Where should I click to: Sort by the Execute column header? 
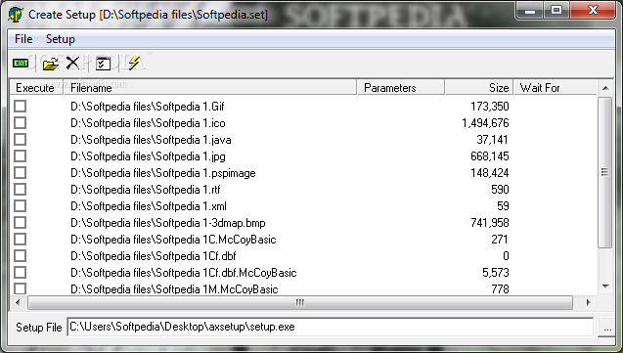[x=37, y=87]
